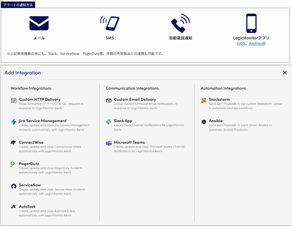Click 'Make formatted HTTP POST or GET' description
Image resolution: width=292 pixels, height=226 pixels.
click(51, 106)
